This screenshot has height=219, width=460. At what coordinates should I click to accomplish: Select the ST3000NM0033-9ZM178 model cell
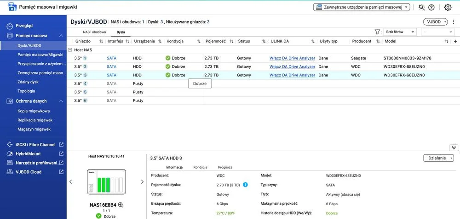(408, 58)
